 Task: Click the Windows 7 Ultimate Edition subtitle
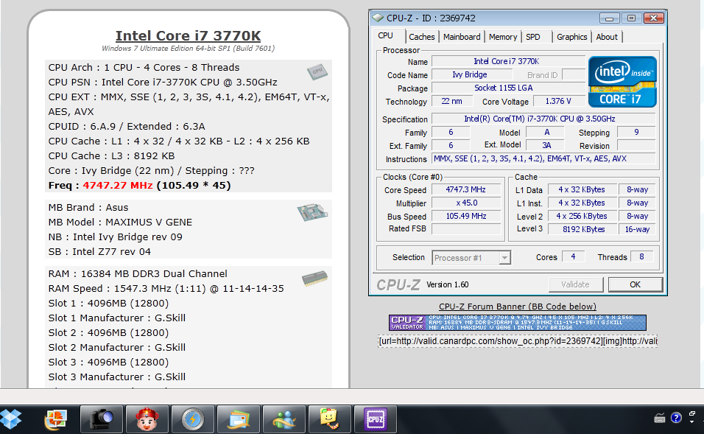188,49
